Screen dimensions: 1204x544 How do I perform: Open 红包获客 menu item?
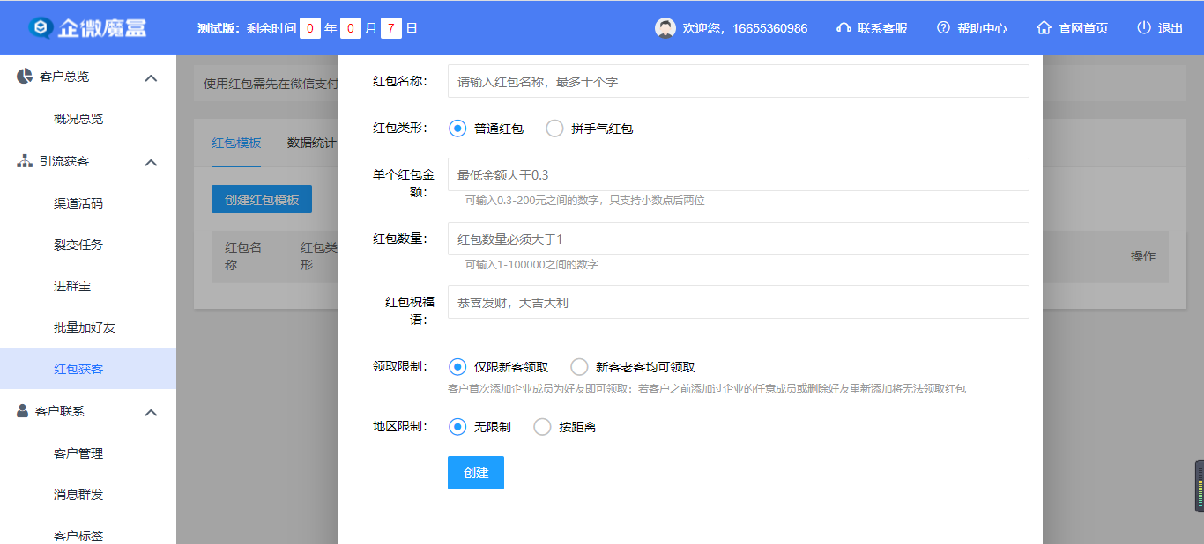coord(88,369)
